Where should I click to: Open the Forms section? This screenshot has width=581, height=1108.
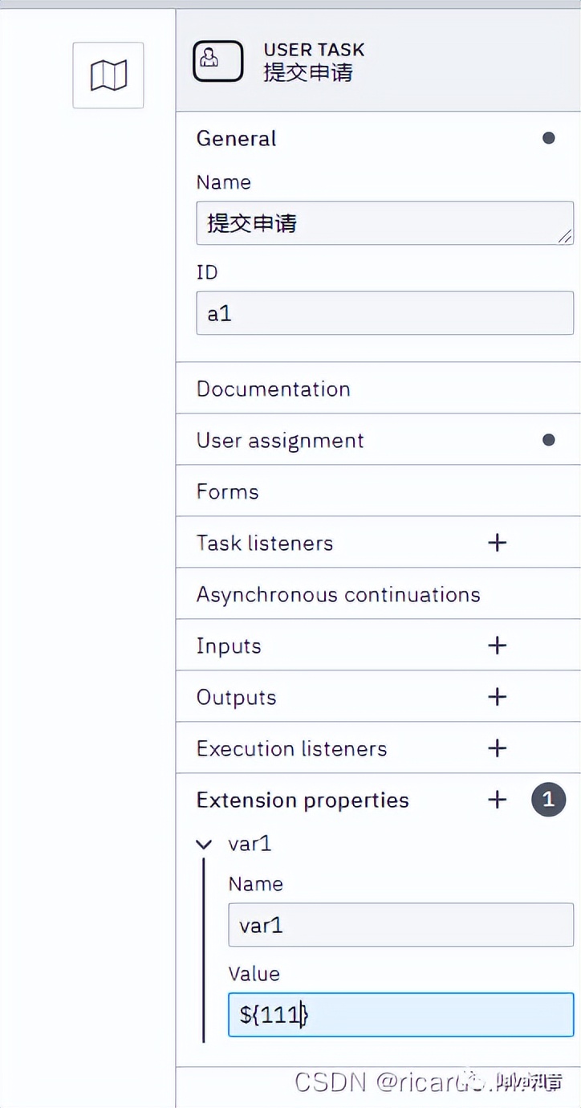pos(228,492)
